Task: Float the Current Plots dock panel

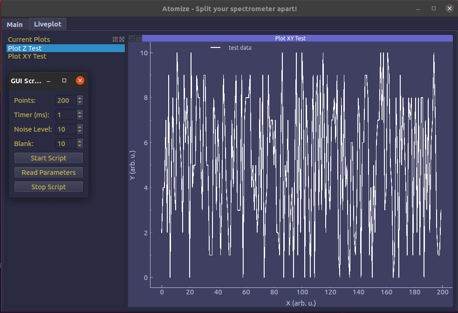Action: pyautogui.click(x=115, y=40)
